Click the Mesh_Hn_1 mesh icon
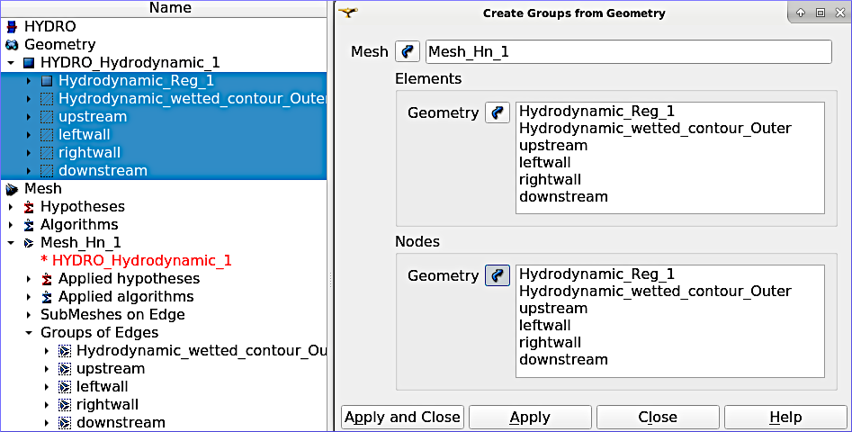This screenshot has height=432, width=852. click(29, 243)
